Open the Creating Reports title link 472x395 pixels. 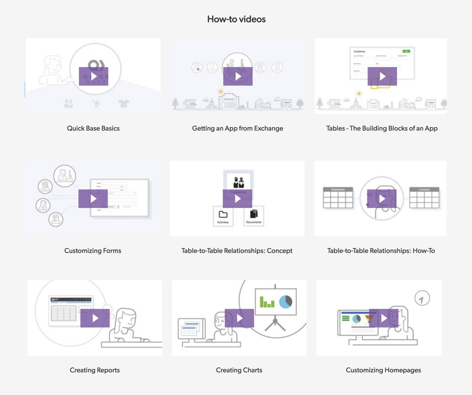(x=95, y=370)
